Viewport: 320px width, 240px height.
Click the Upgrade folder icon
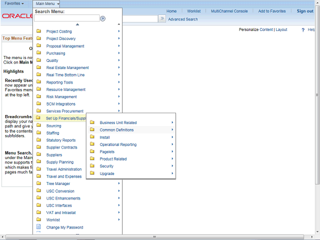[x=92, y=173]
